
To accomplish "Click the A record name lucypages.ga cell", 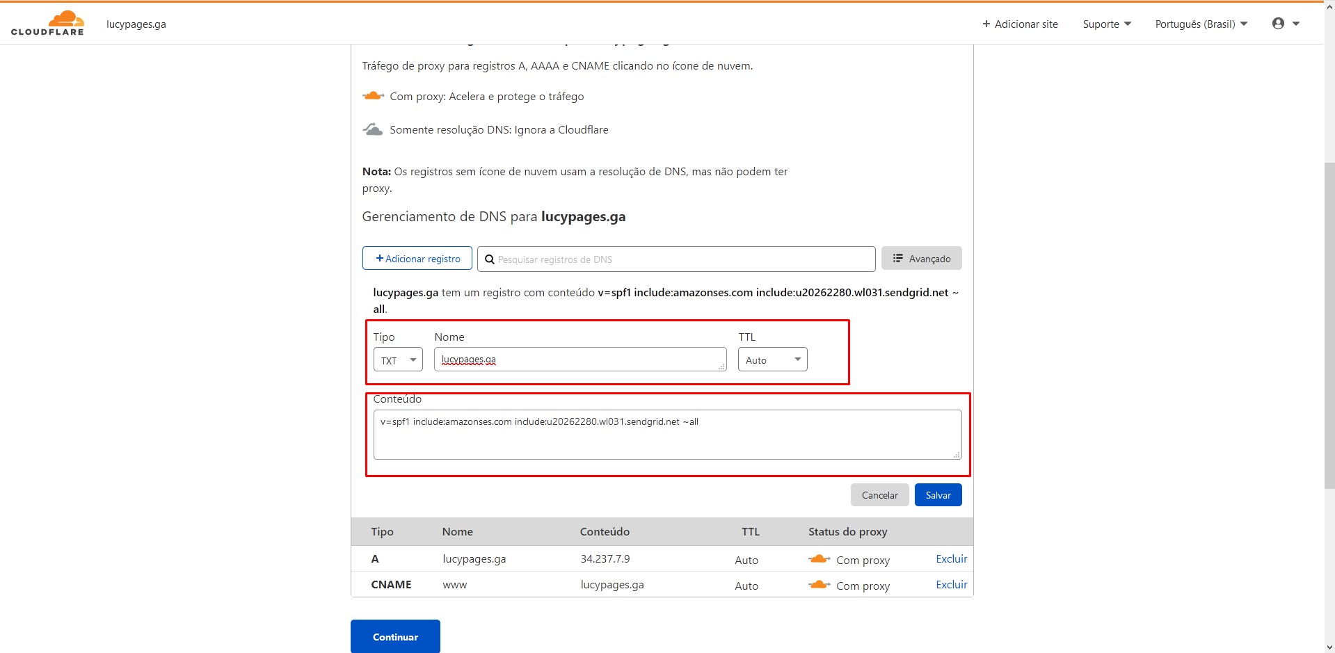I will click(474, 559).
